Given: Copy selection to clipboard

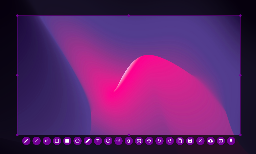Looking at the screenshot, I should click(180, 141).
